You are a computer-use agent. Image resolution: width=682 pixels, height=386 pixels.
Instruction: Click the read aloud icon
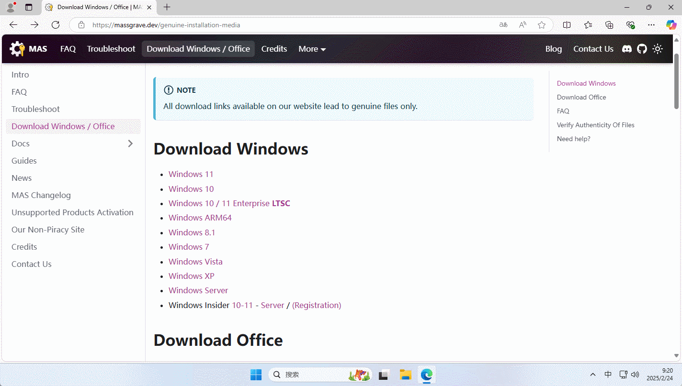tap(523, 25)
